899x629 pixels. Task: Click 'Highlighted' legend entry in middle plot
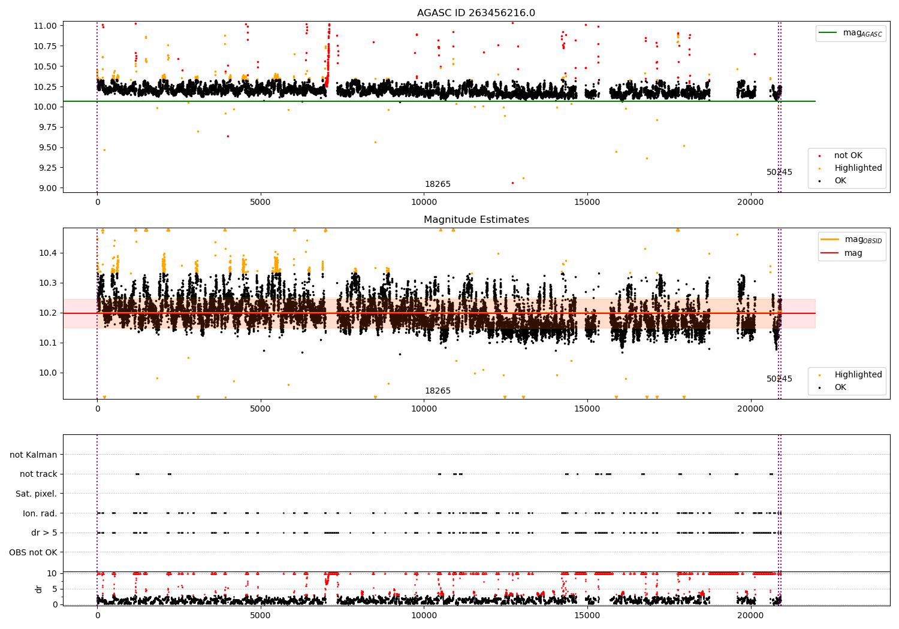858,375
